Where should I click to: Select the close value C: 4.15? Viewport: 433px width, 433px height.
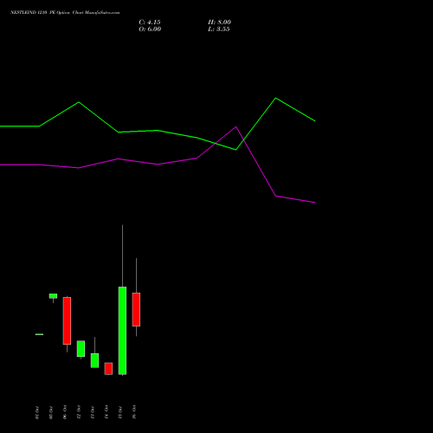pyautogui.click(x=150, y=23)
